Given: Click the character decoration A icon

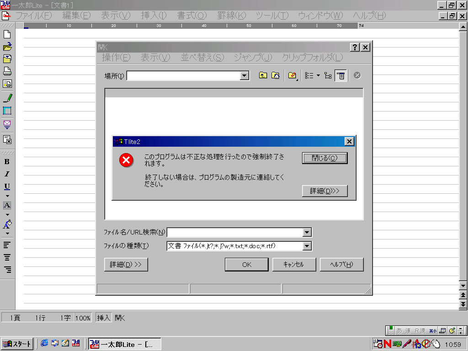Looking at the screenshot, I should click(x=7, y=205).
